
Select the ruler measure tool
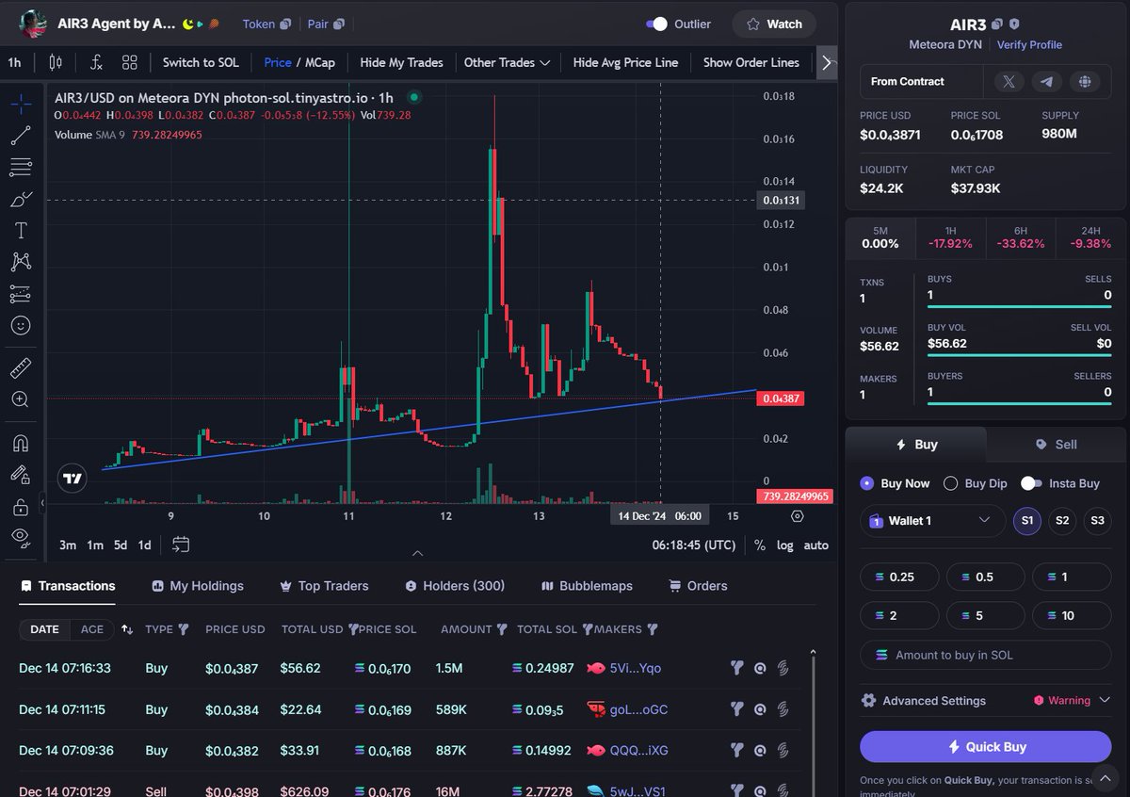click(21, 367)
